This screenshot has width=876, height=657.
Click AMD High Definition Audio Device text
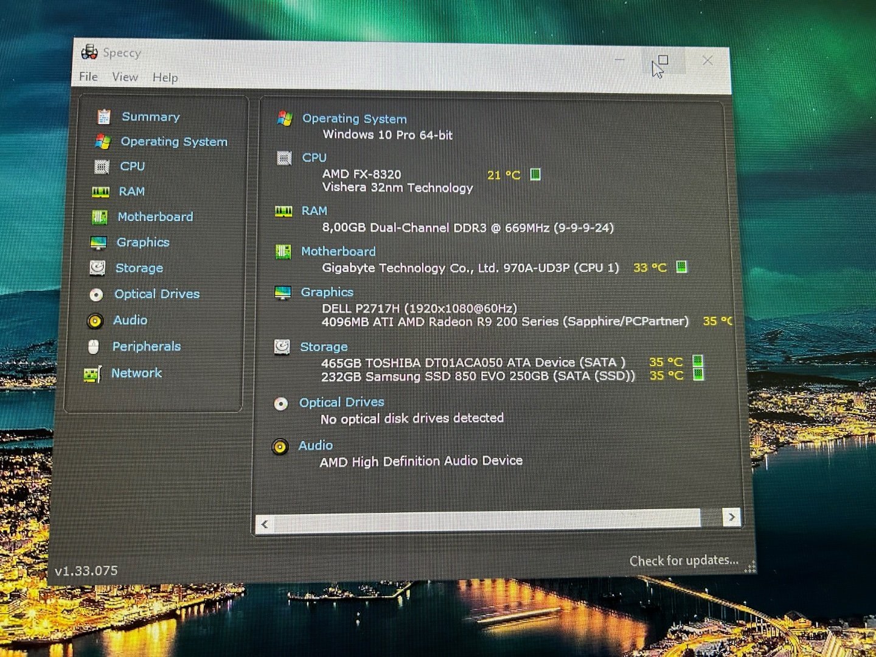tap(421, 461)
